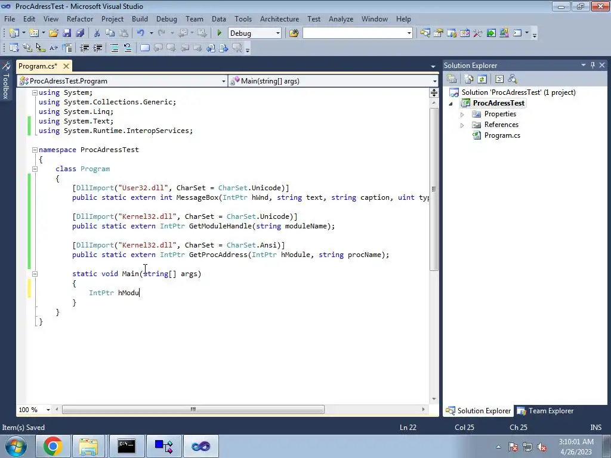
Task: Click the Cut scissors icon
Action: 97,33
